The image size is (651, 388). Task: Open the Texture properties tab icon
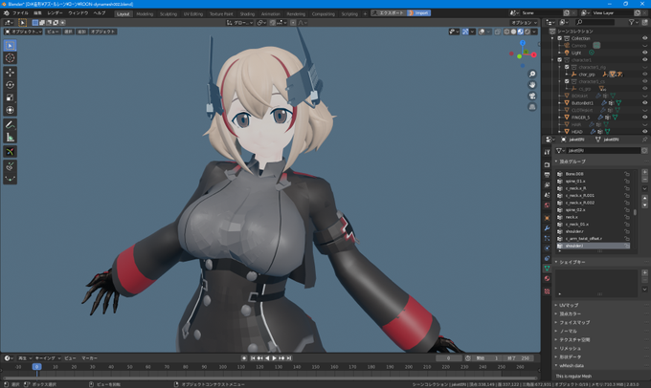pyautogui.click(x=547, y=291)
